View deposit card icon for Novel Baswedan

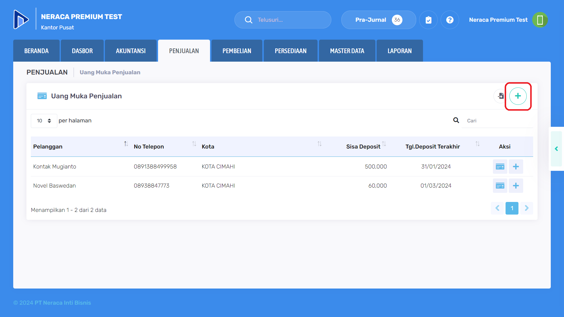500,186
